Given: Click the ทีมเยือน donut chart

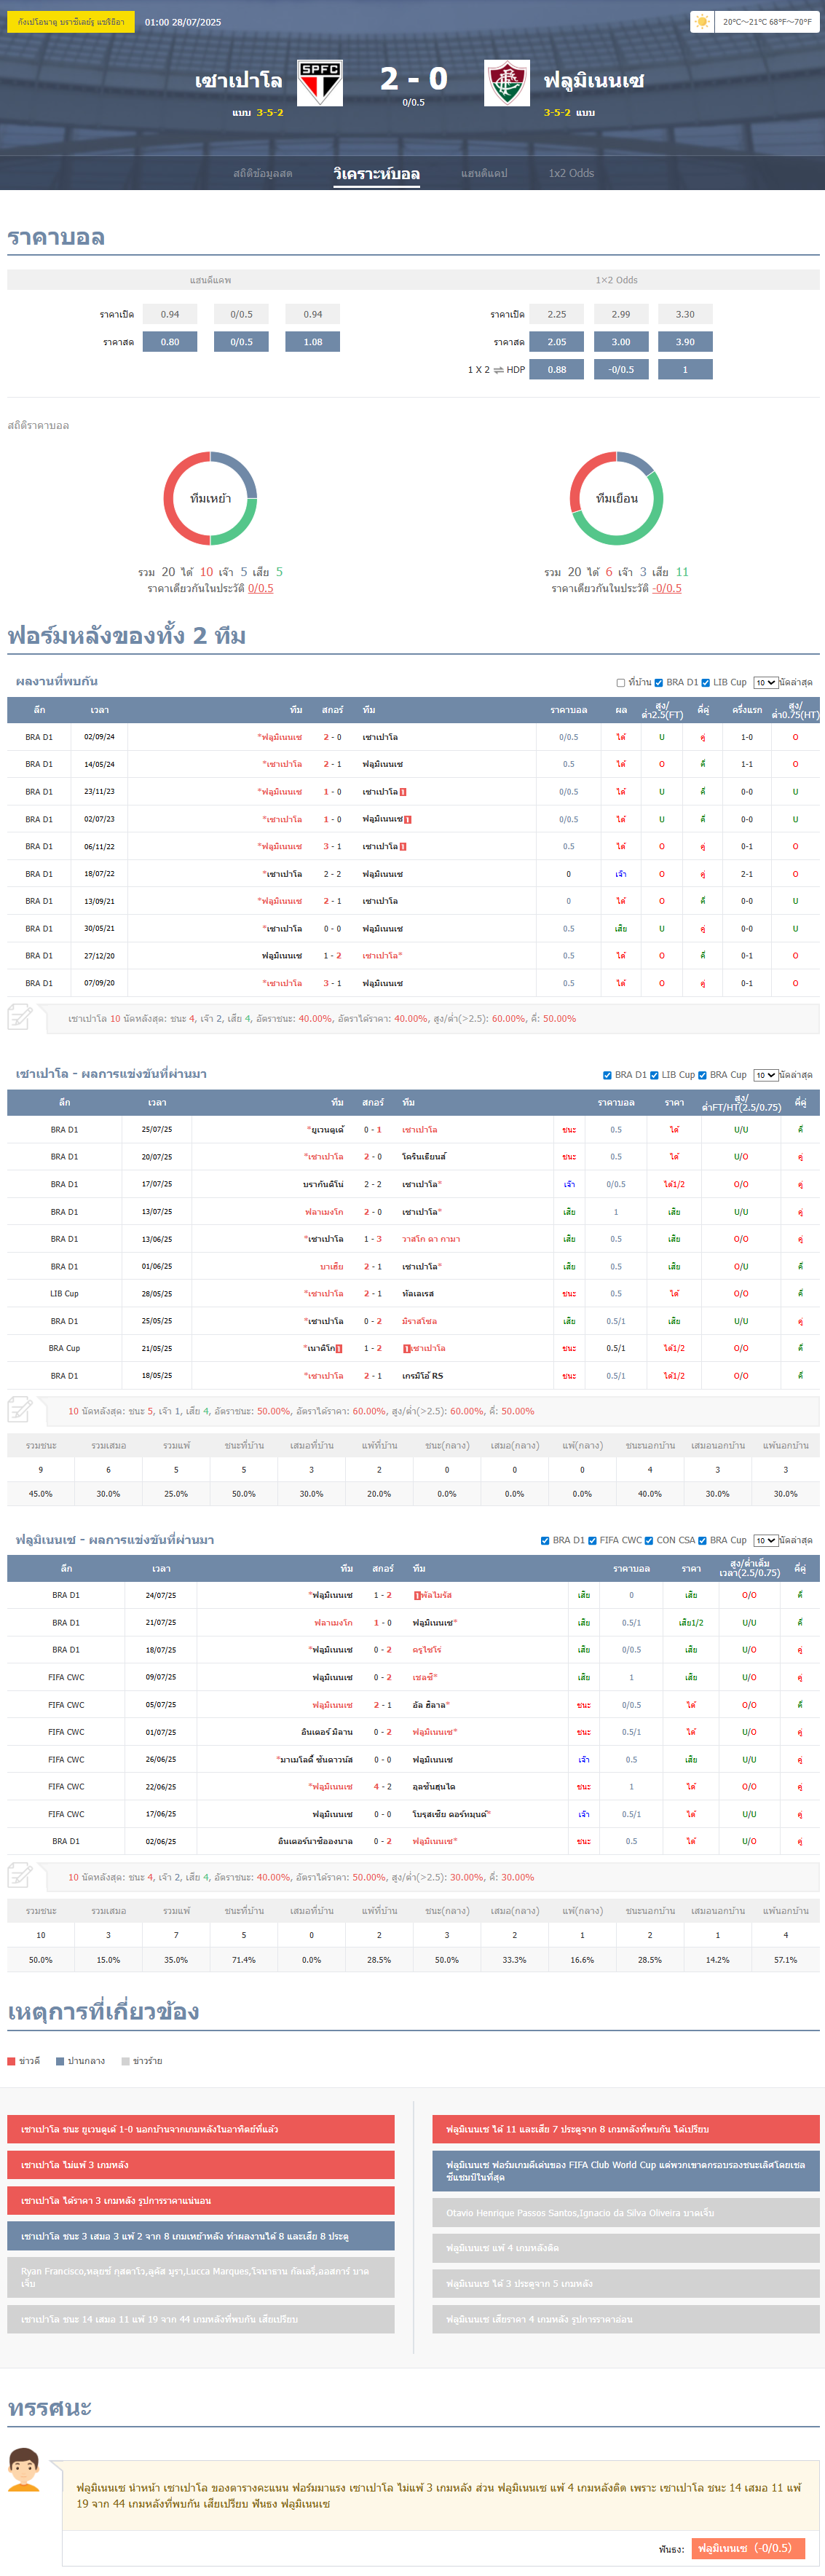Looking at the screenshot, I should point(616,498).
